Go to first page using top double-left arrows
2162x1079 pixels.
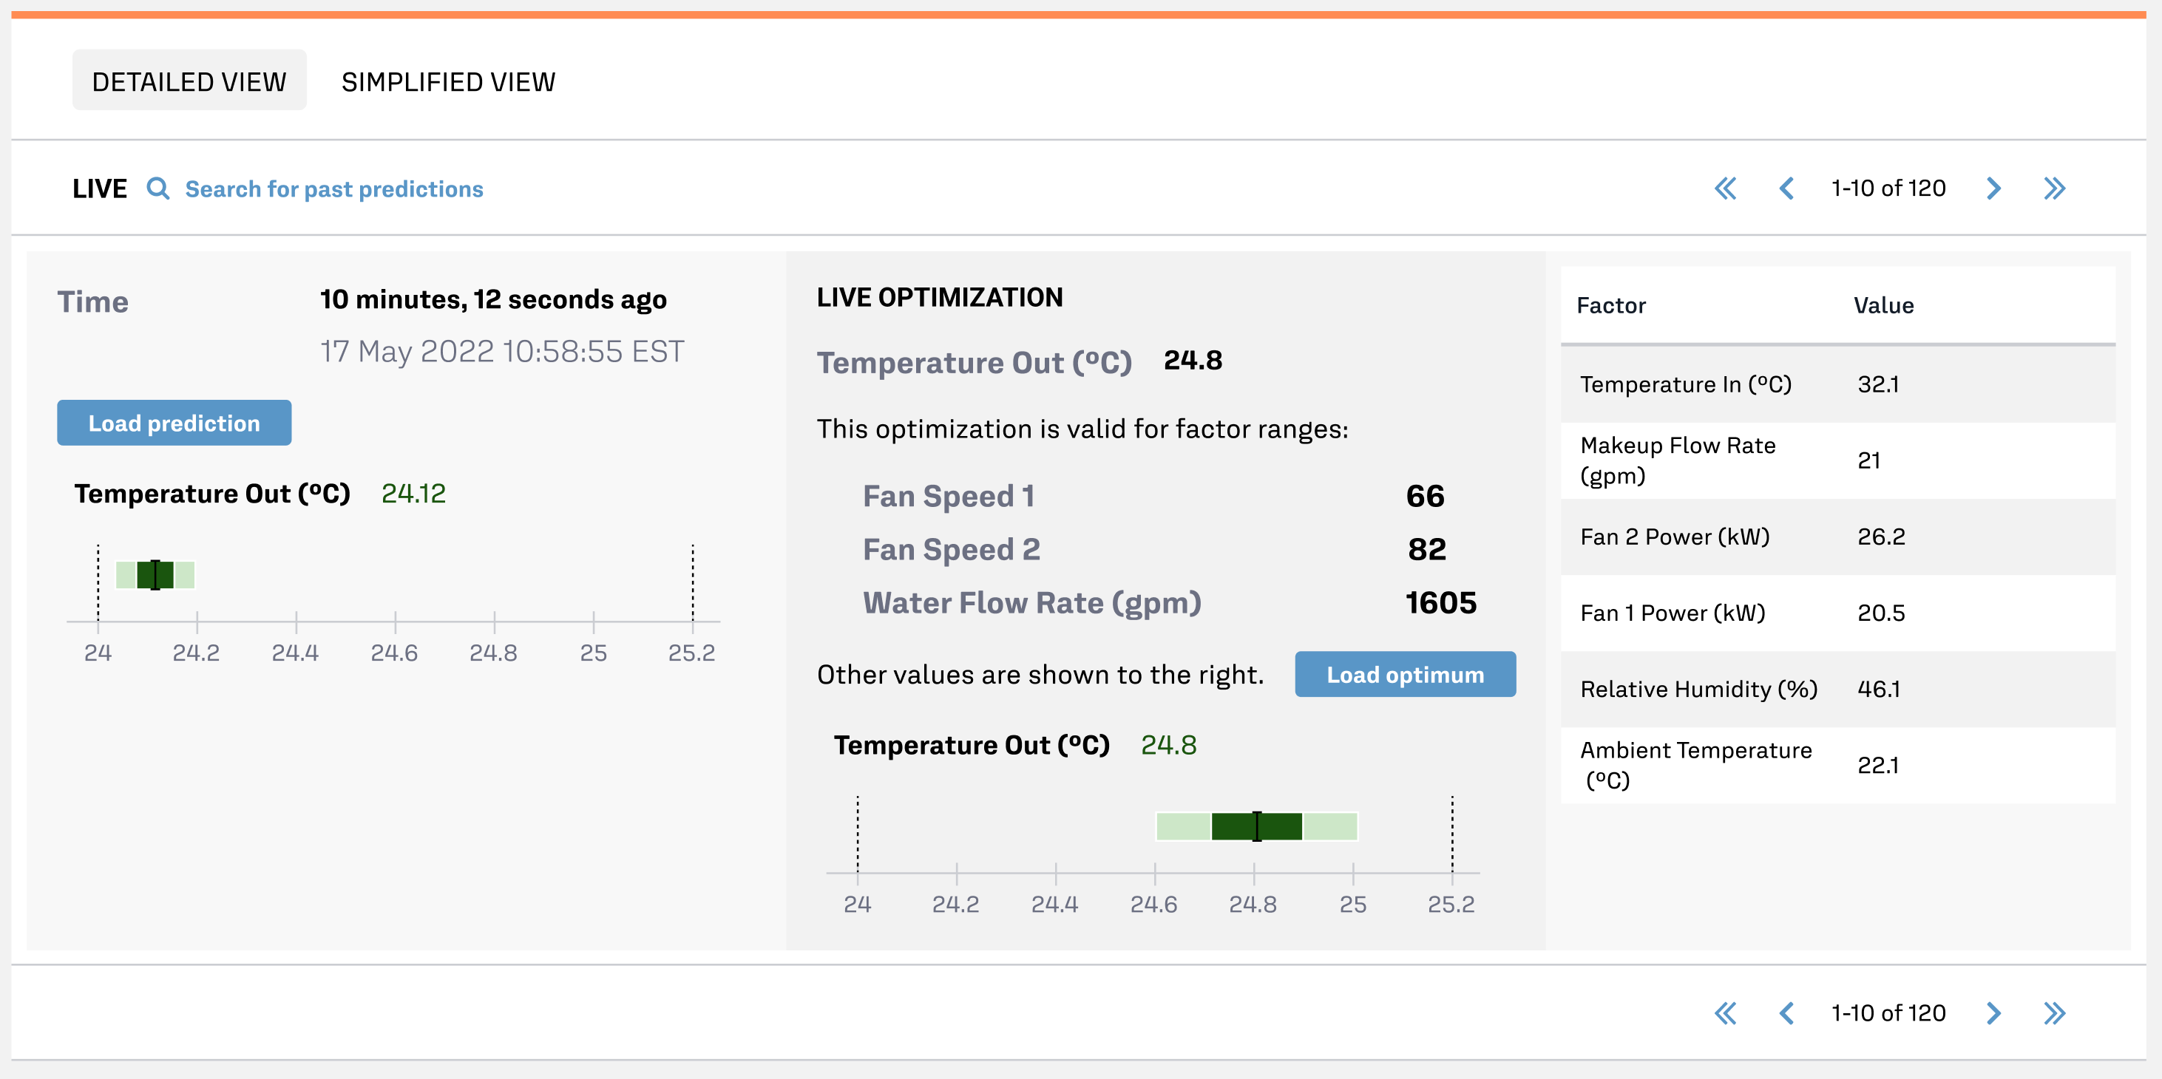(1725, 188)
